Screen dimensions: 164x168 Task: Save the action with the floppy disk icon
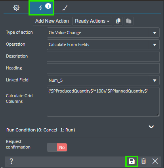point(132,161)
